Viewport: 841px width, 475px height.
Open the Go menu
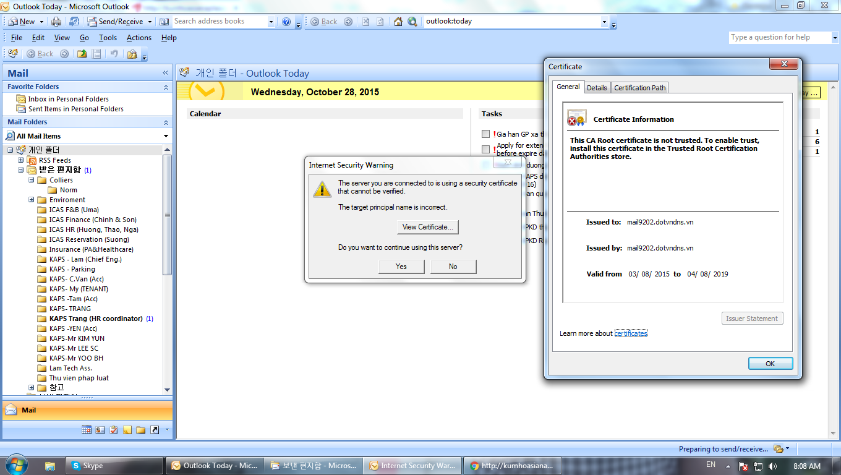(x=84, y=38)
